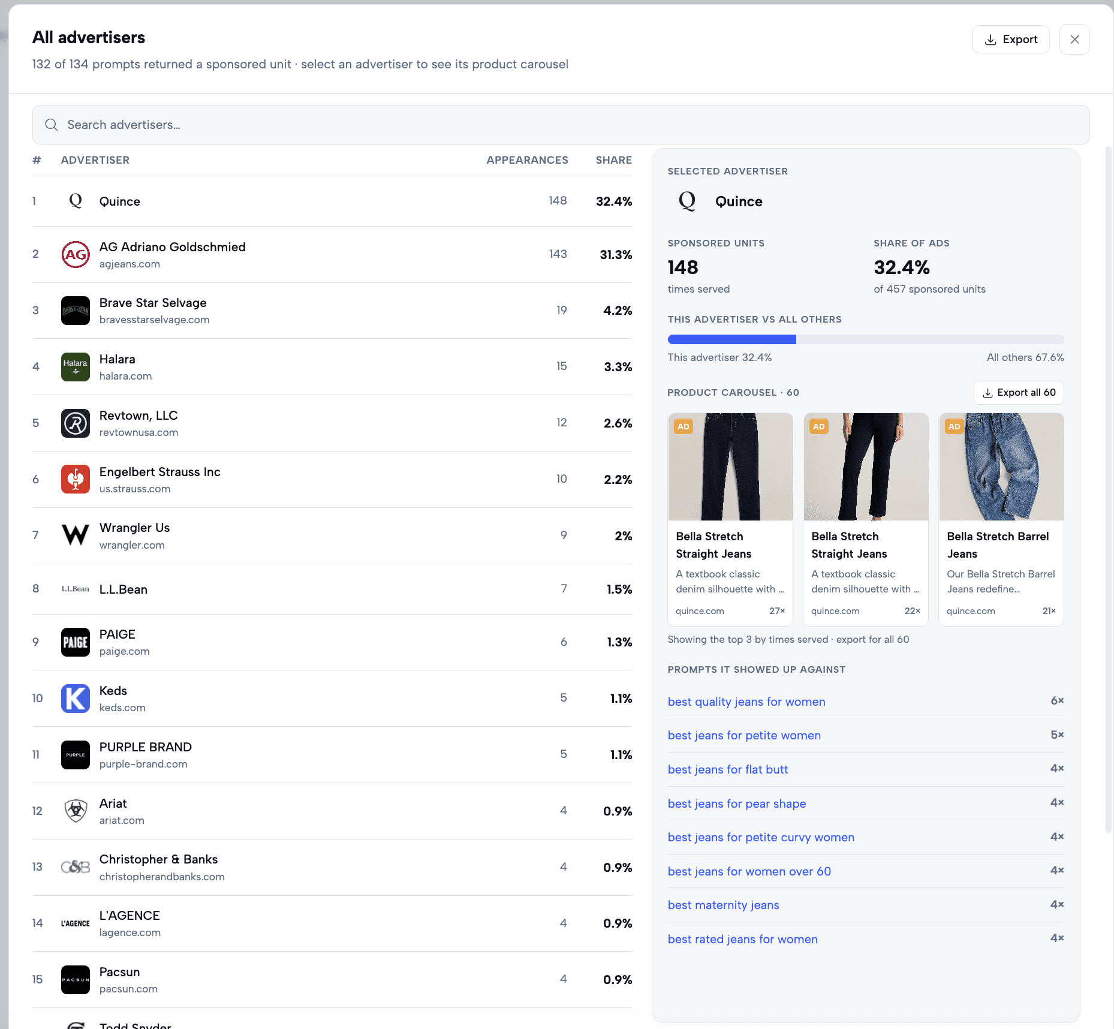Focus the Search advertisers field

click(x=561, y=125)
